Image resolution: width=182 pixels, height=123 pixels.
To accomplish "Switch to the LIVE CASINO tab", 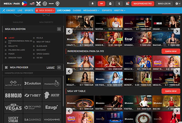I will (64, 10).
